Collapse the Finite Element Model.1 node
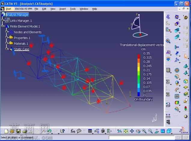This screenshot has width=191, height=141. pyautogui.click(x=2, y=26)
